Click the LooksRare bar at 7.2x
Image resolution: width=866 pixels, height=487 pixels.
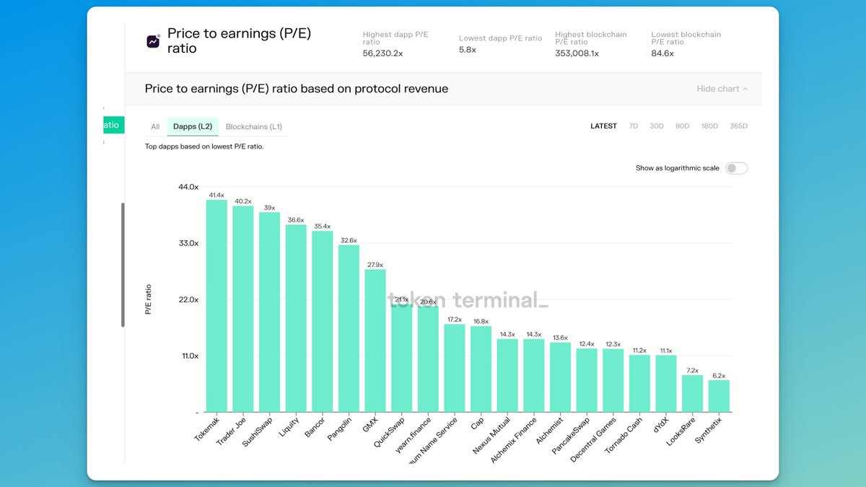[692, 393]
